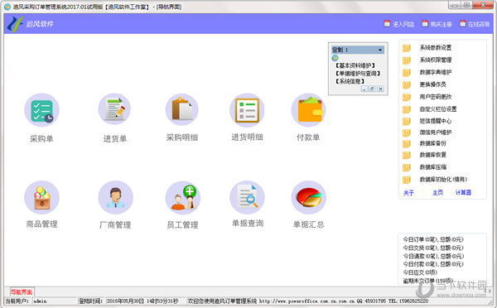Select 【系统信息】 in the custom panel
This screenshot has height=308, width=497.
pos(350,81)
